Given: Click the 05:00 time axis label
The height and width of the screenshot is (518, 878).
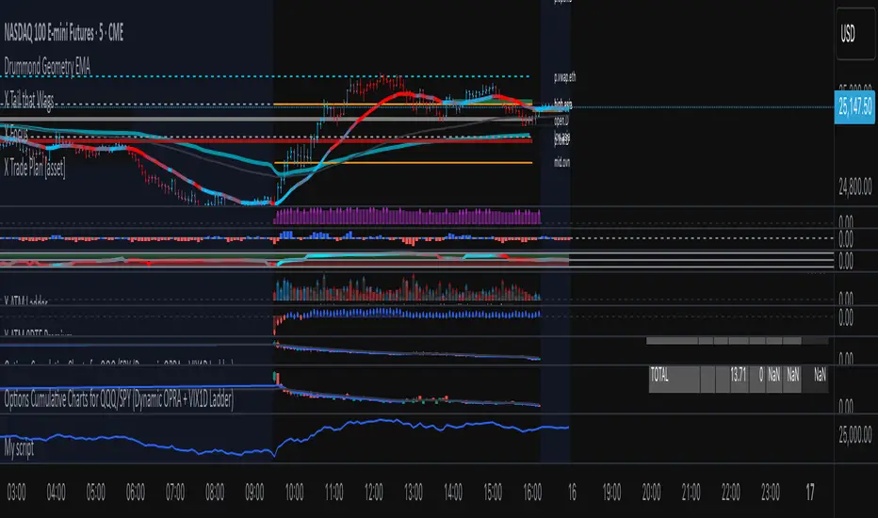Looking at the screenshot, I should click(96, 493).
